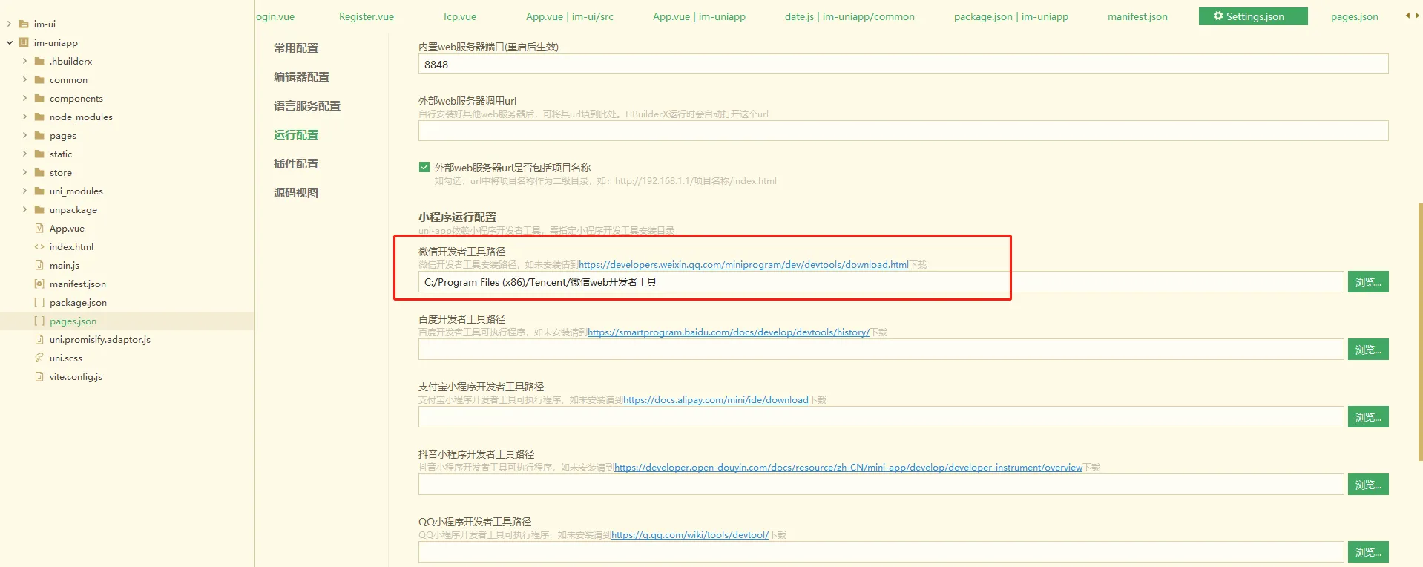Click the App.vue file icon in tree
The width and height of the screenshot is (1423, 567).
[39, 228]
